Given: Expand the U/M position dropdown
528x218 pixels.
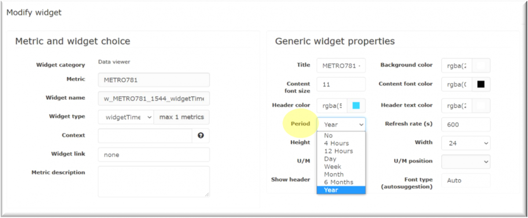Looking at the screenshot, I should click(466, 161).
